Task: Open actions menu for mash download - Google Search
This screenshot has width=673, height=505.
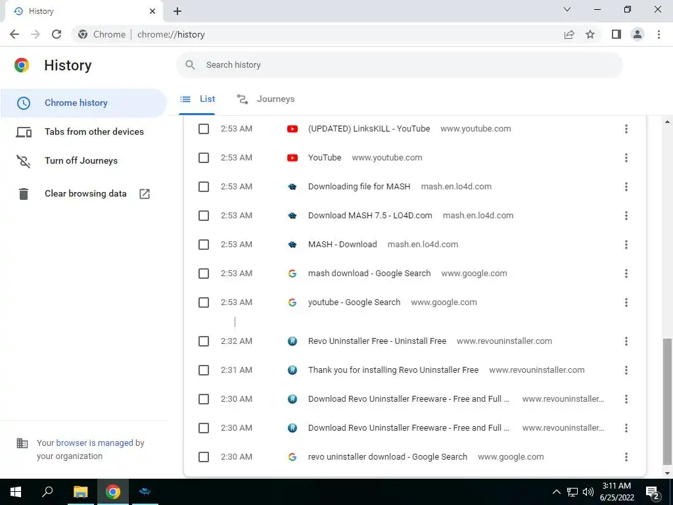Action: point(626,274)
